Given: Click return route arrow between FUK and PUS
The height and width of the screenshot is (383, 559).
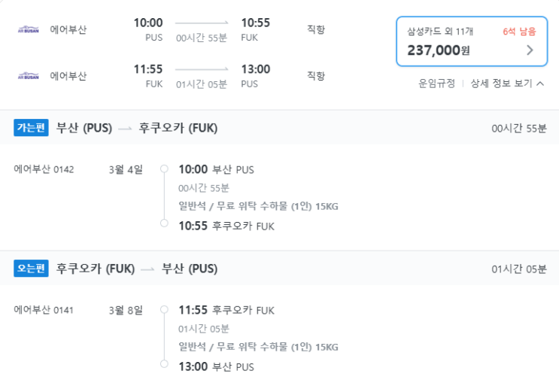Looking at the screenshot, I should coord(202,70).
